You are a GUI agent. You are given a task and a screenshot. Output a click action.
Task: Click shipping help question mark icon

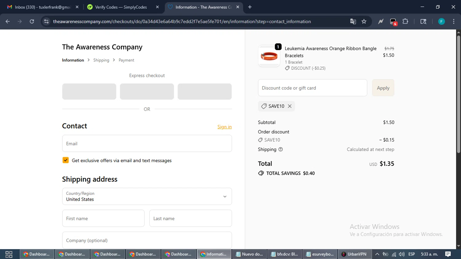click(x=281, y=149)
